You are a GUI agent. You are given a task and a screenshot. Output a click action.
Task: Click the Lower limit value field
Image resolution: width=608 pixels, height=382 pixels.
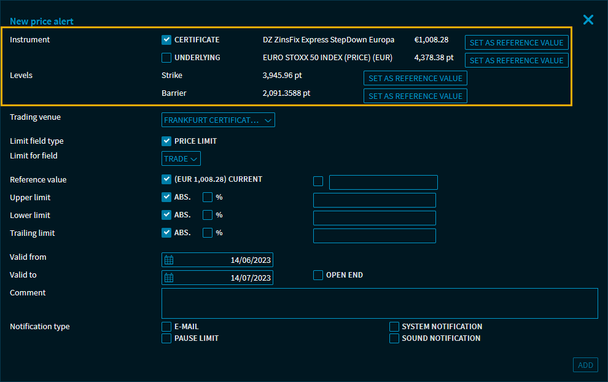coord(374,218)
